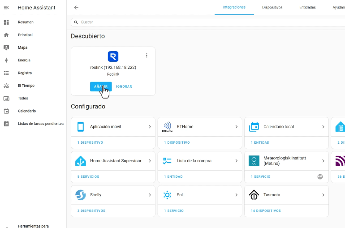Screen dimensions: 345x228
Task: Click the Aplicación móvil phone icon
Action: pyautogui.click(x=81, y=127)
